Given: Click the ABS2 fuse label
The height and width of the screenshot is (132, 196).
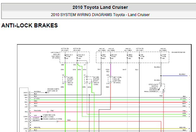Looking at the screenshot, I should (x=130, y=56).
